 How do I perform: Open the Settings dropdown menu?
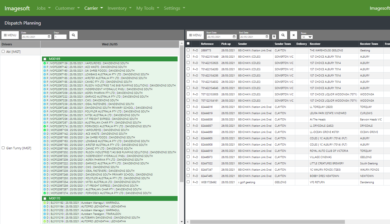[x=174, y=8]
